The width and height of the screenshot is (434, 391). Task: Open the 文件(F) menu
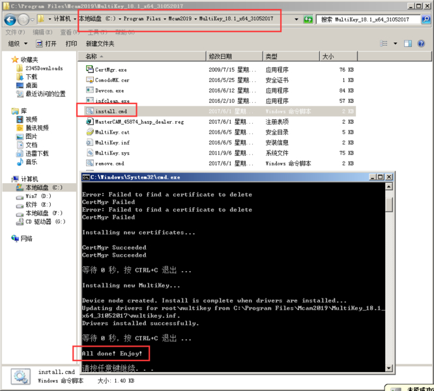pyautogui.click(x=15, y=32)
